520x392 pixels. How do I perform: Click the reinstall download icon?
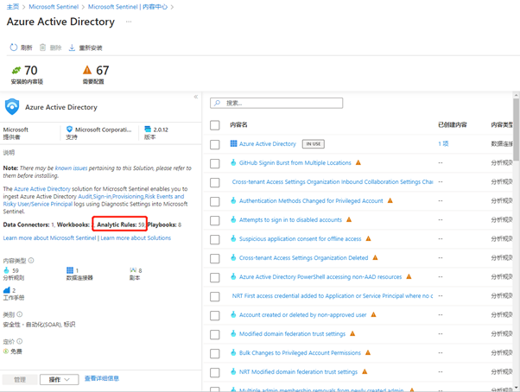(x=72, y=47)
